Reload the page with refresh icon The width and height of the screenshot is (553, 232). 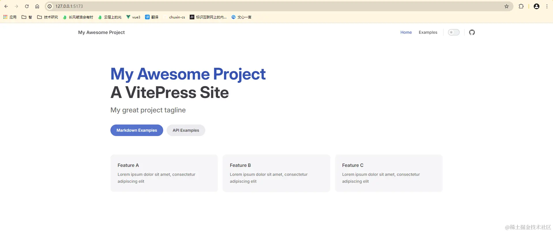(x=27, y=6)
